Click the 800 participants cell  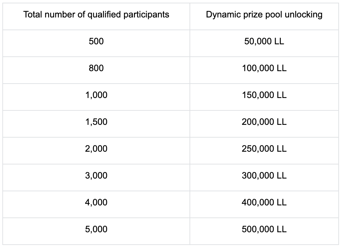(96, 68)
